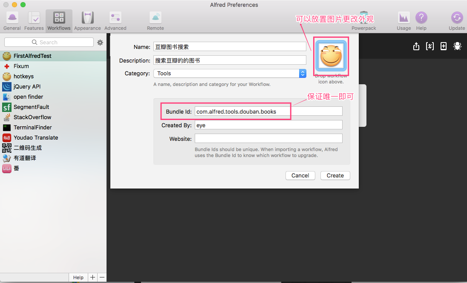Click the FirstAlfredTest smiley icon
Screen dimensions: 467x283
click(6, 56)
